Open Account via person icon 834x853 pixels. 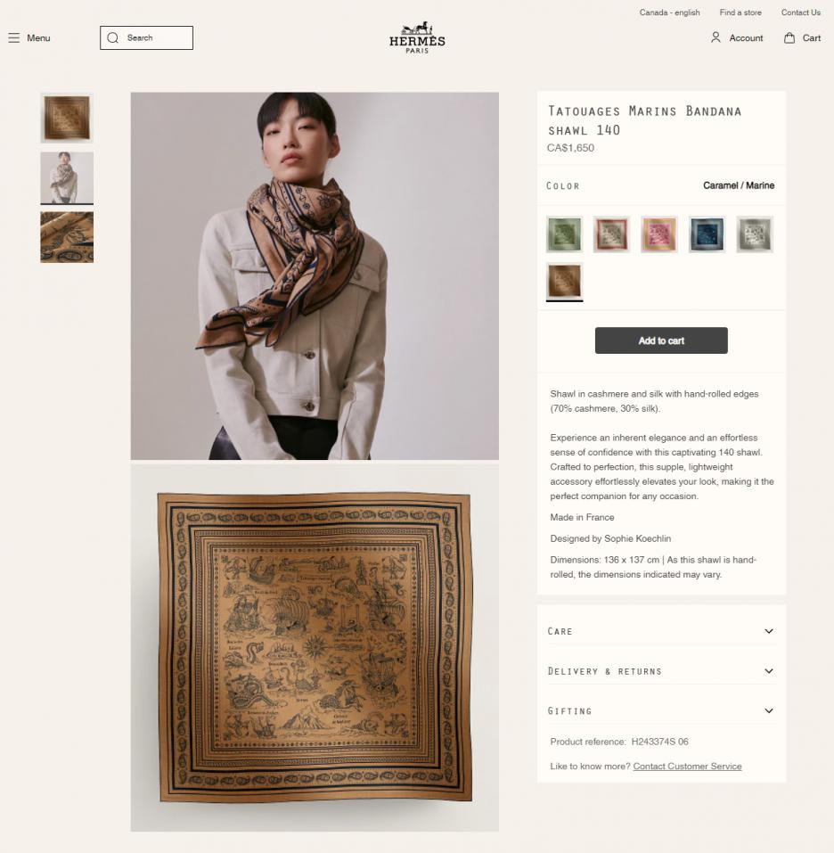coord(715,37)
